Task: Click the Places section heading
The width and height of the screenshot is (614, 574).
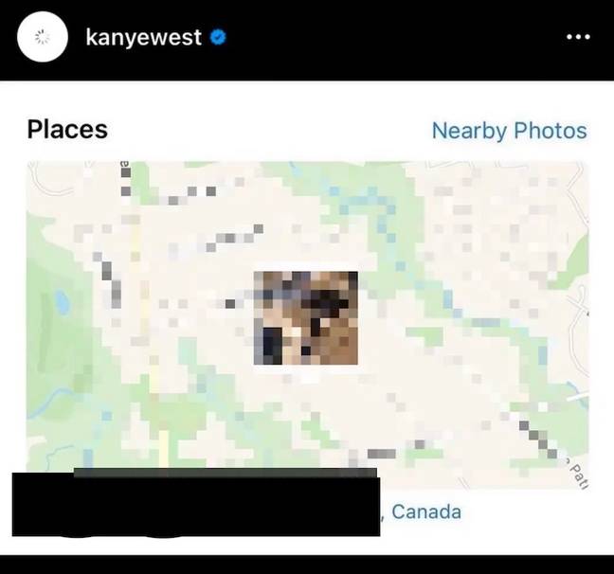Action: (x=67, y=129)
